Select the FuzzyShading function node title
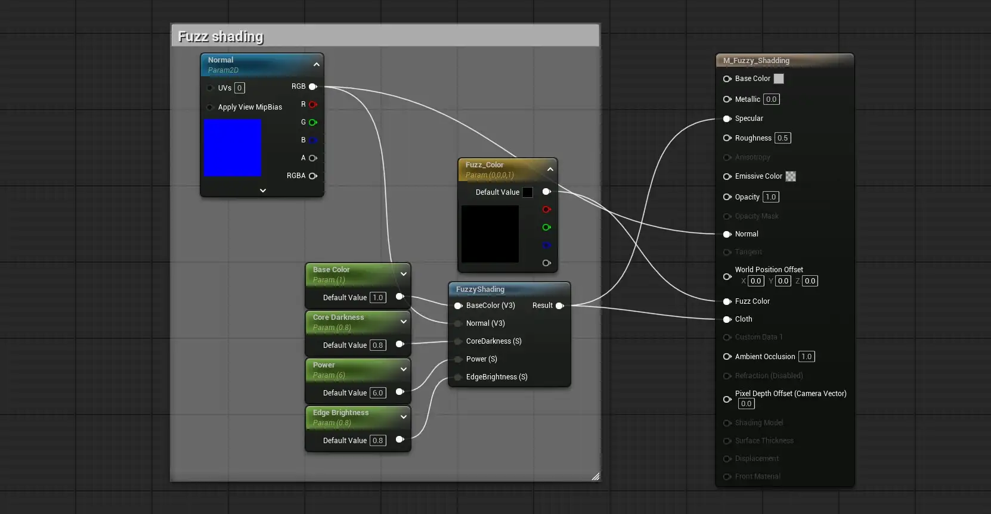Screen dimensions: 991x514 (x=480, y=289)
